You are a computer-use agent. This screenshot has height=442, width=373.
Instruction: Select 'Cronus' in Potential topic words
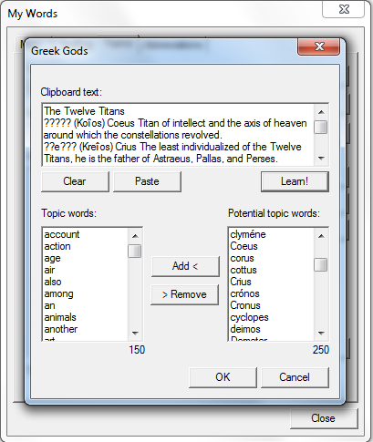point(271,305)
